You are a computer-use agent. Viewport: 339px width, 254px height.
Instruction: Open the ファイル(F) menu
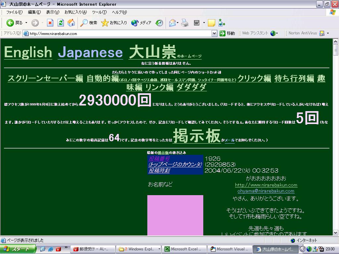point(14,12)
